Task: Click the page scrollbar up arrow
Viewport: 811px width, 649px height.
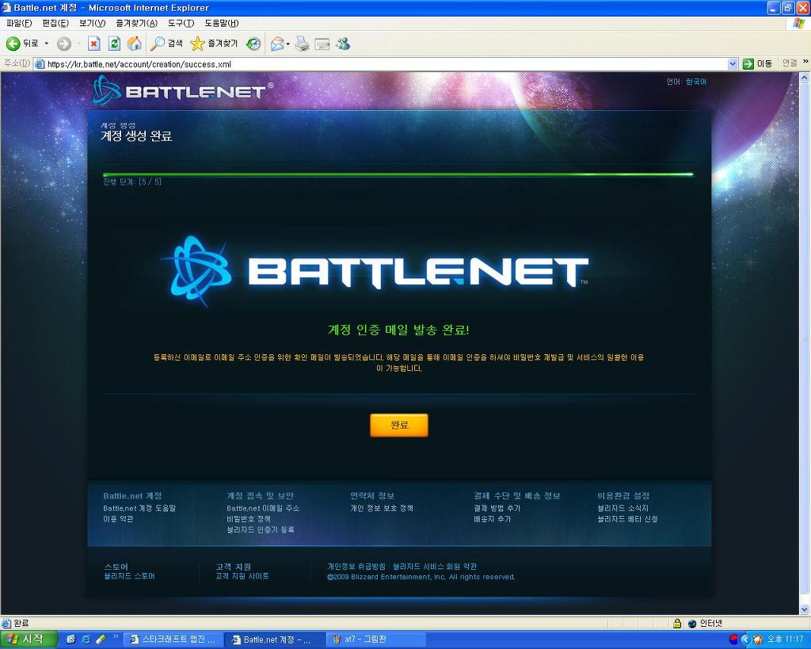Action: point(805,78)
